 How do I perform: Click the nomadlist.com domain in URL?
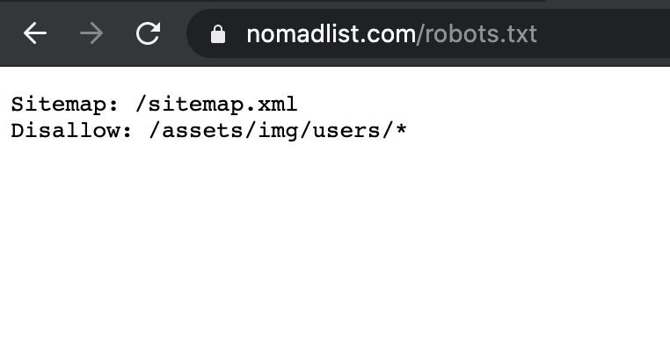click(331, 34)
